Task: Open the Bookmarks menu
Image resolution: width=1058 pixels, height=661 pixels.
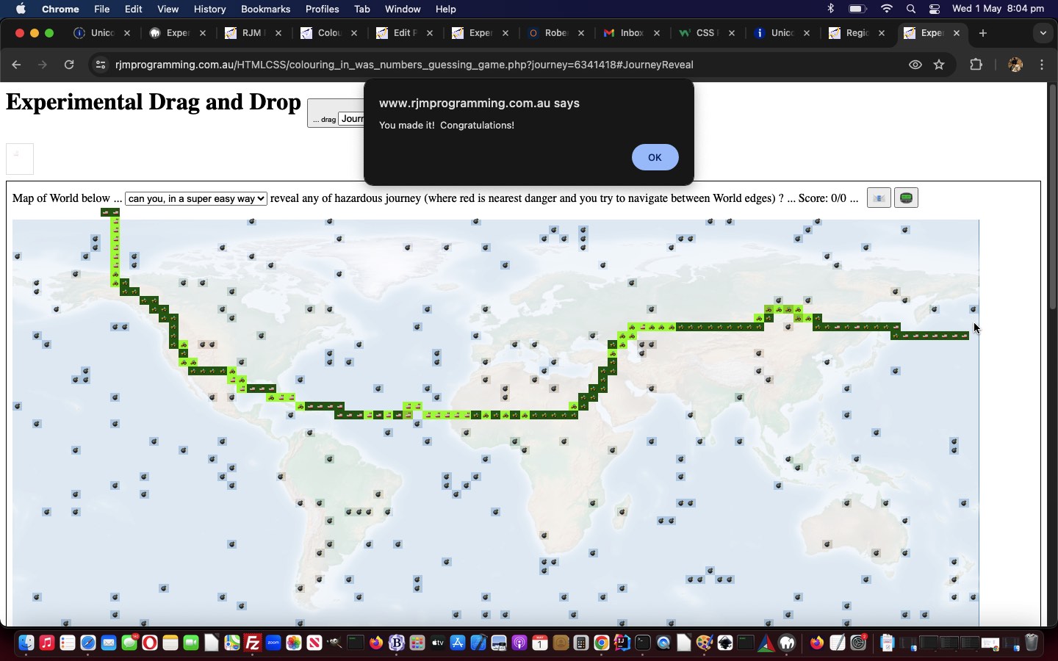Action: pyautogui.click(x=265, y=9)
